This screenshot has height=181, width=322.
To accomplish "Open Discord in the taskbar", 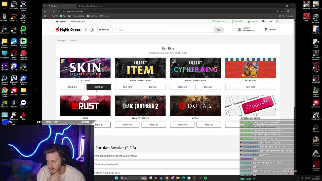I will pos(172,178).
